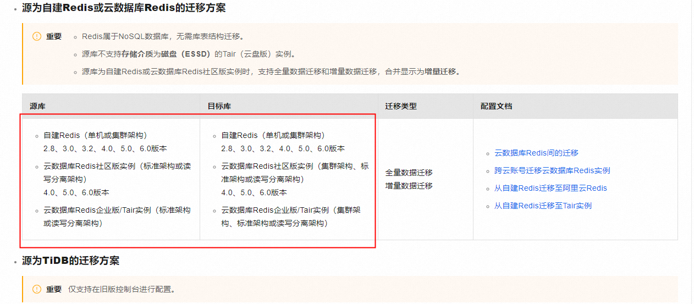Select heading 源为TiDB的迁移方案
The width and height of the screenshot is (694, 304).
(70, 261)
